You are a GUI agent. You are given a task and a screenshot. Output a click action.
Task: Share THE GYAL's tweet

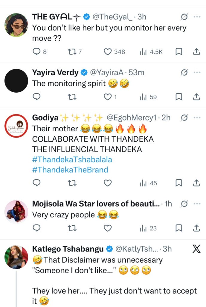click(196, 52)
